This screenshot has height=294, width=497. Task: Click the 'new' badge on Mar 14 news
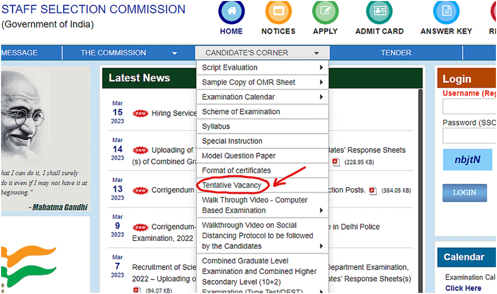(140, 150)
